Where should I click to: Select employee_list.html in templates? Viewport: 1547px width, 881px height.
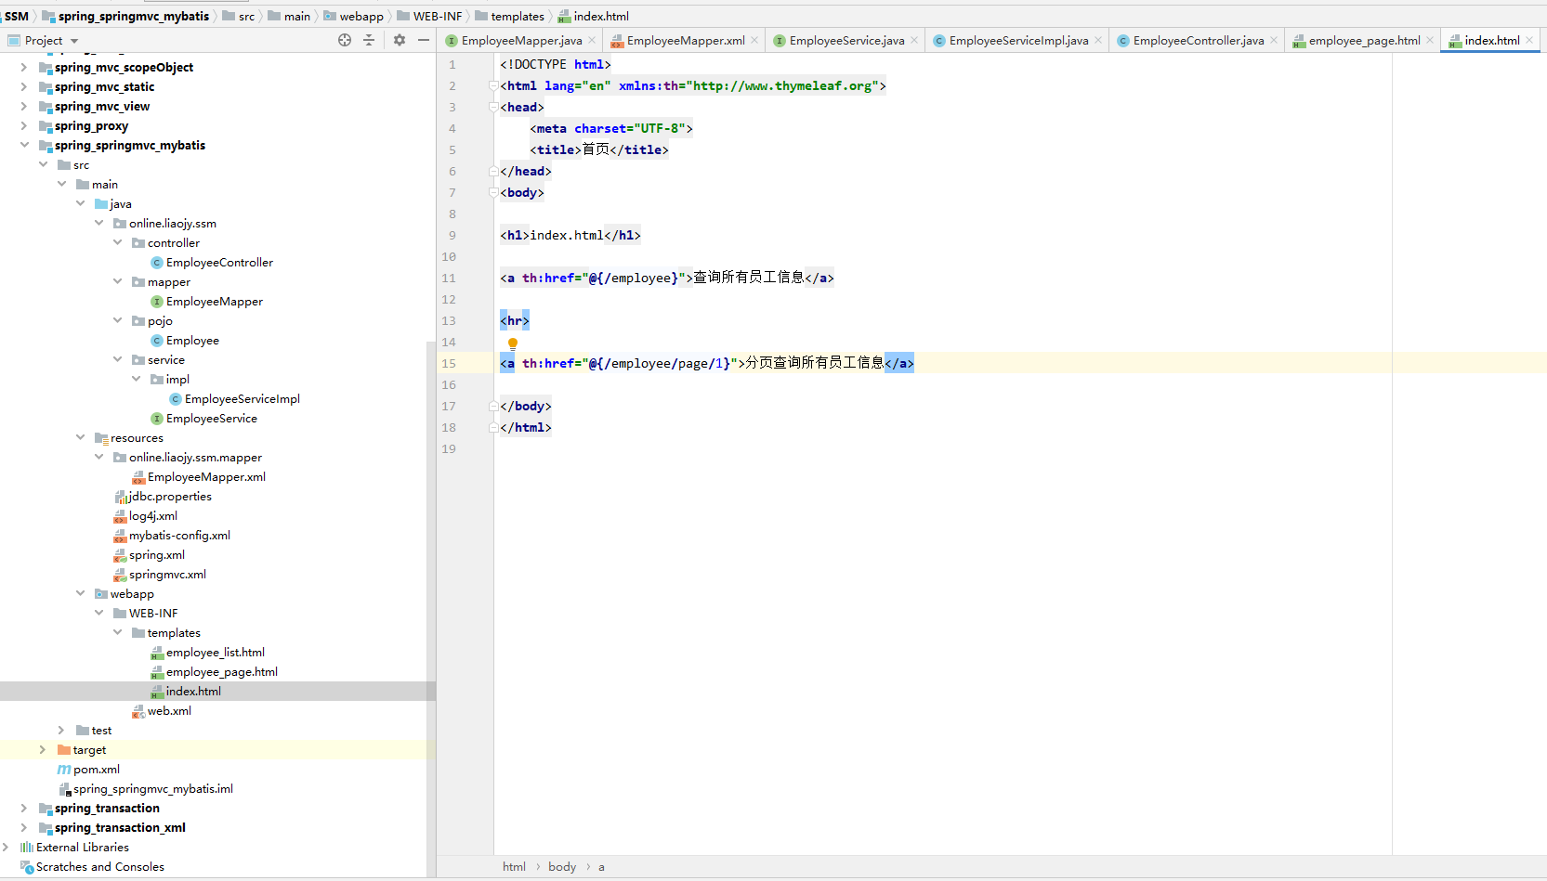(x=215, y=653)
